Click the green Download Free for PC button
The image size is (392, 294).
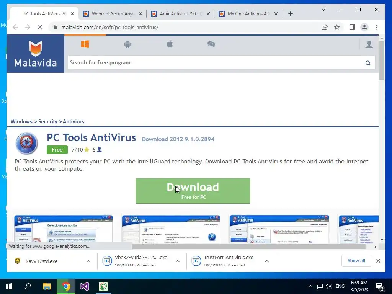click(x=193, y=191)
